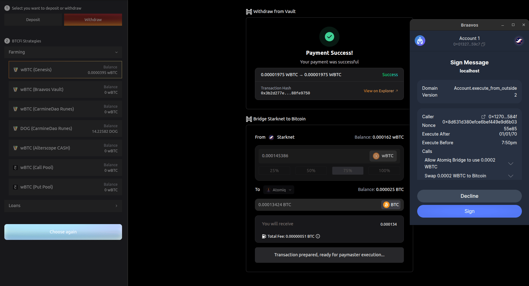This screenshot has height=286, width=529.
Task: Sign the message in Braavos
Action: pos(470,211)
